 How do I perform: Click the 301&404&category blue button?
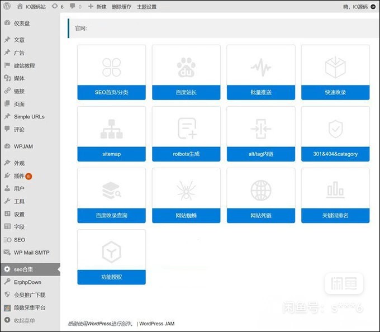tap(335, 154)
